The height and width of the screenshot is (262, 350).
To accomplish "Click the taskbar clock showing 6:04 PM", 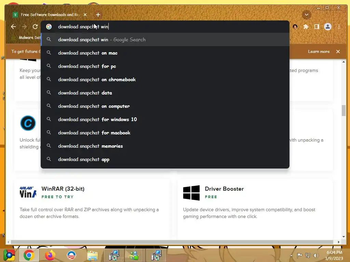I will [x=334, y=255].
